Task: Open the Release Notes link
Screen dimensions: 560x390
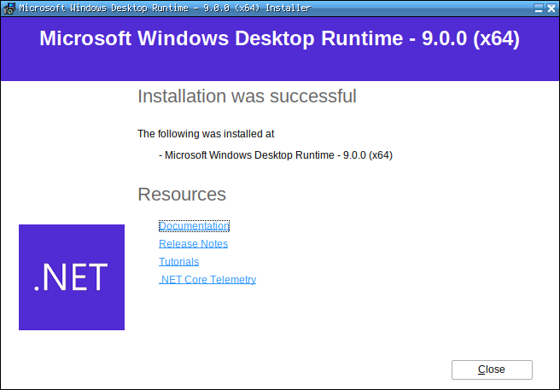Action: 193,244
